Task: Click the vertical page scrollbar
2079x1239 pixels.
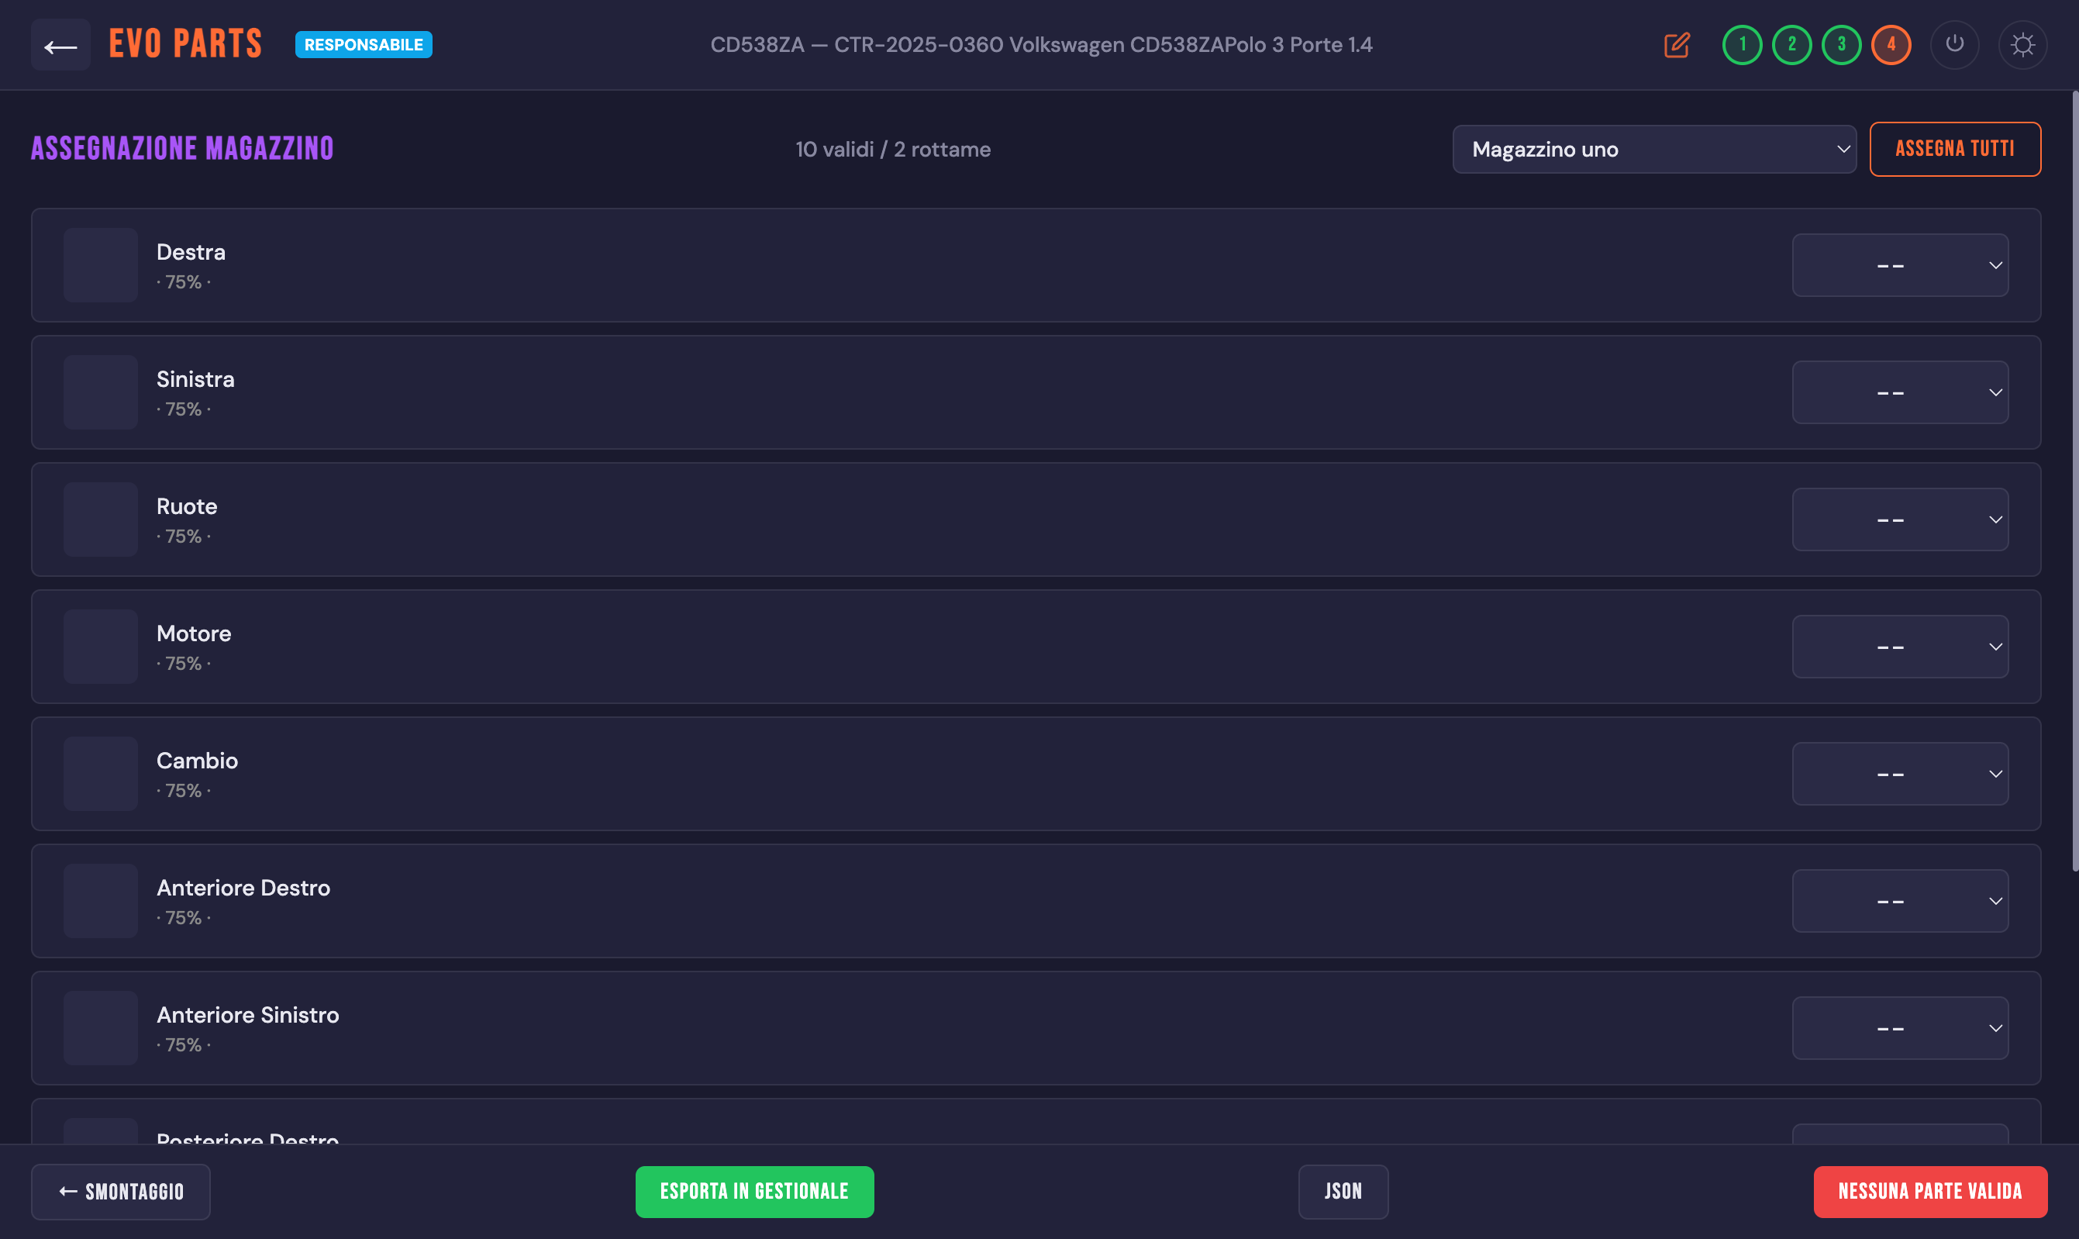Action: point(2074,481)
